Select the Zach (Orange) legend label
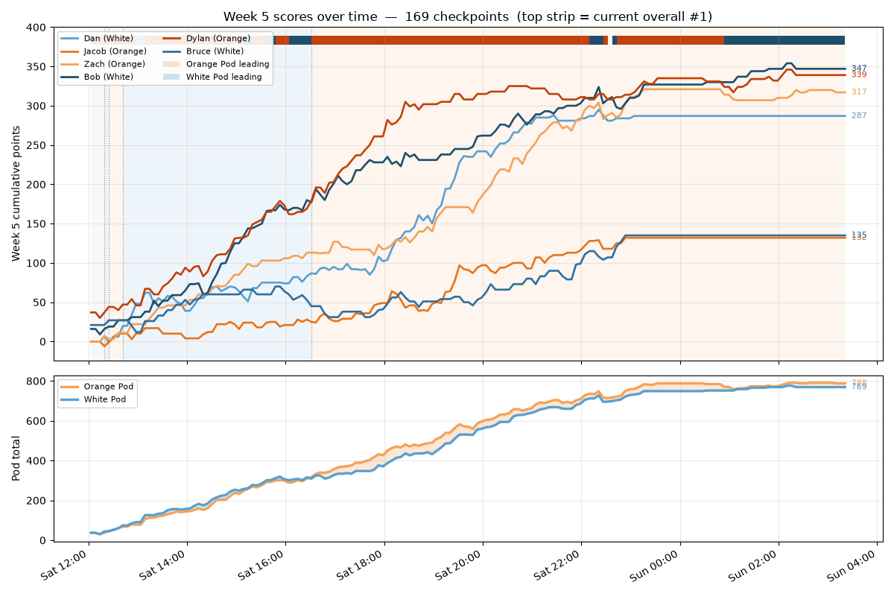Viewport: 894px width, 596px height. click(x=114, y=64)
